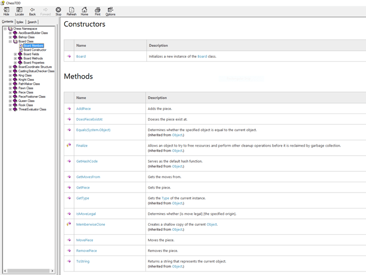Expand the King Class node
The height and width of the screenshot is (275, 366).
pyautogui.click(x=10, y=75)
